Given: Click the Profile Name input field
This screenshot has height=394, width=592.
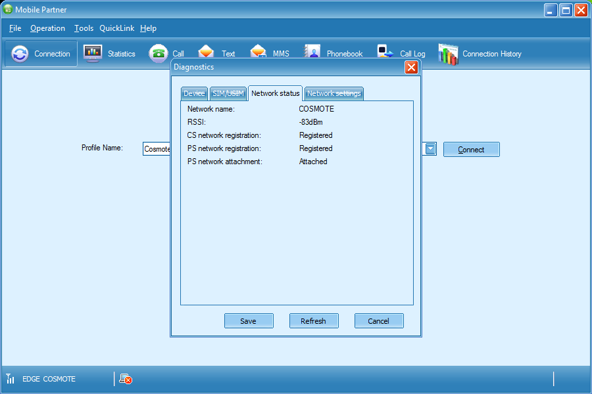Looking at the screenshot, I should (157, 149).
